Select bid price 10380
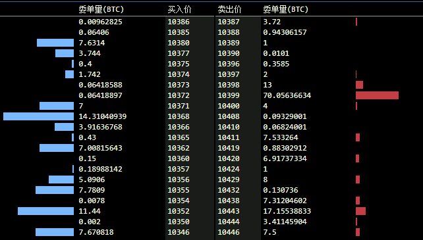Viewport: 423px width, 240px height. point(179,43)
